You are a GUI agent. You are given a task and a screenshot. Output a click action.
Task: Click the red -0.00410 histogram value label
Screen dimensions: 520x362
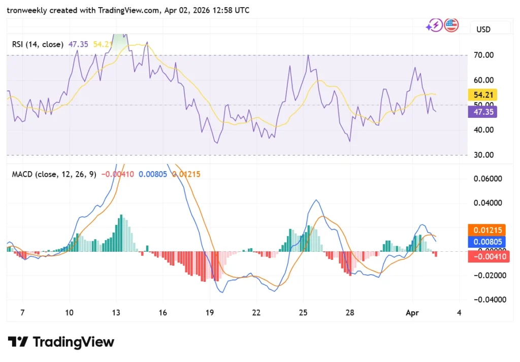point(488,256)
